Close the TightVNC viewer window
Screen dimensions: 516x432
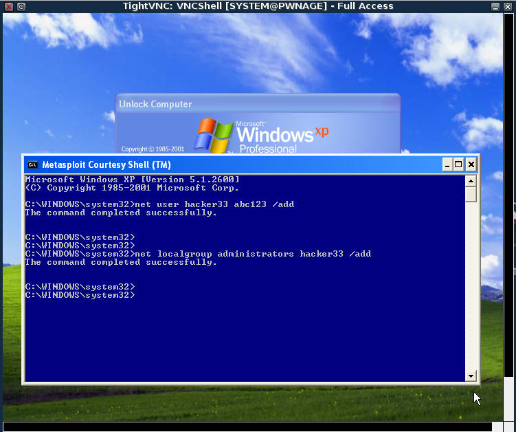[x=508, y=7]
